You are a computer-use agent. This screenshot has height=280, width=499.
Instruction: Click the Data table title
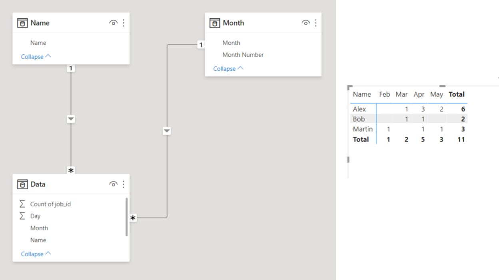tap(38, 184)
